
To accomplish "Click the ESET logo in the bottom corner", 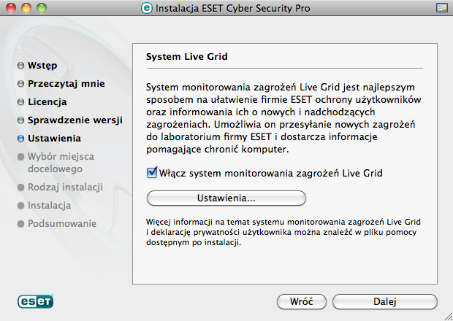I will pyautogui.click(x=35, y=301).
